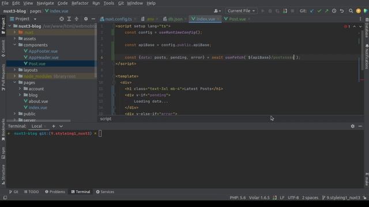This screenshot has width=369, height=207.
Task: Click Git Update Project arrow icon
Action: [312, 11]
